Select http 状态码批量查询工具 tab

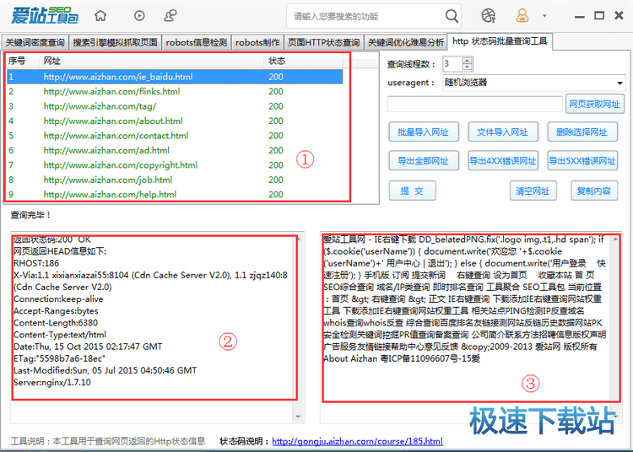click(x=500, y=41)
